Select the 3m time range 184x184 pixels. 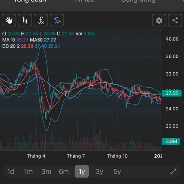[x=46, y=171]
